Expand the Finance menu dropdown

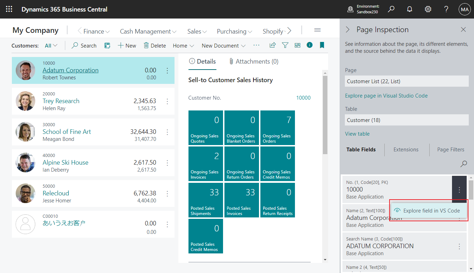tap(94, 31)
